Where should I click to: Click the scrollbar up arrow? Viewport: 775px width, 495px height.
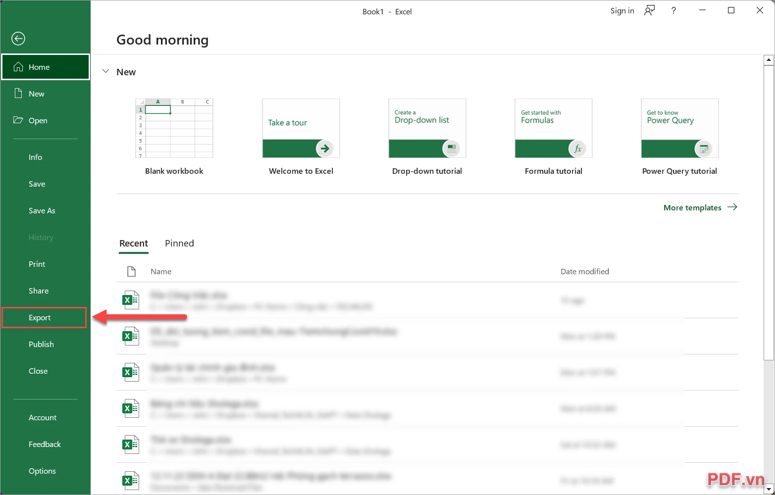[769, 60]
